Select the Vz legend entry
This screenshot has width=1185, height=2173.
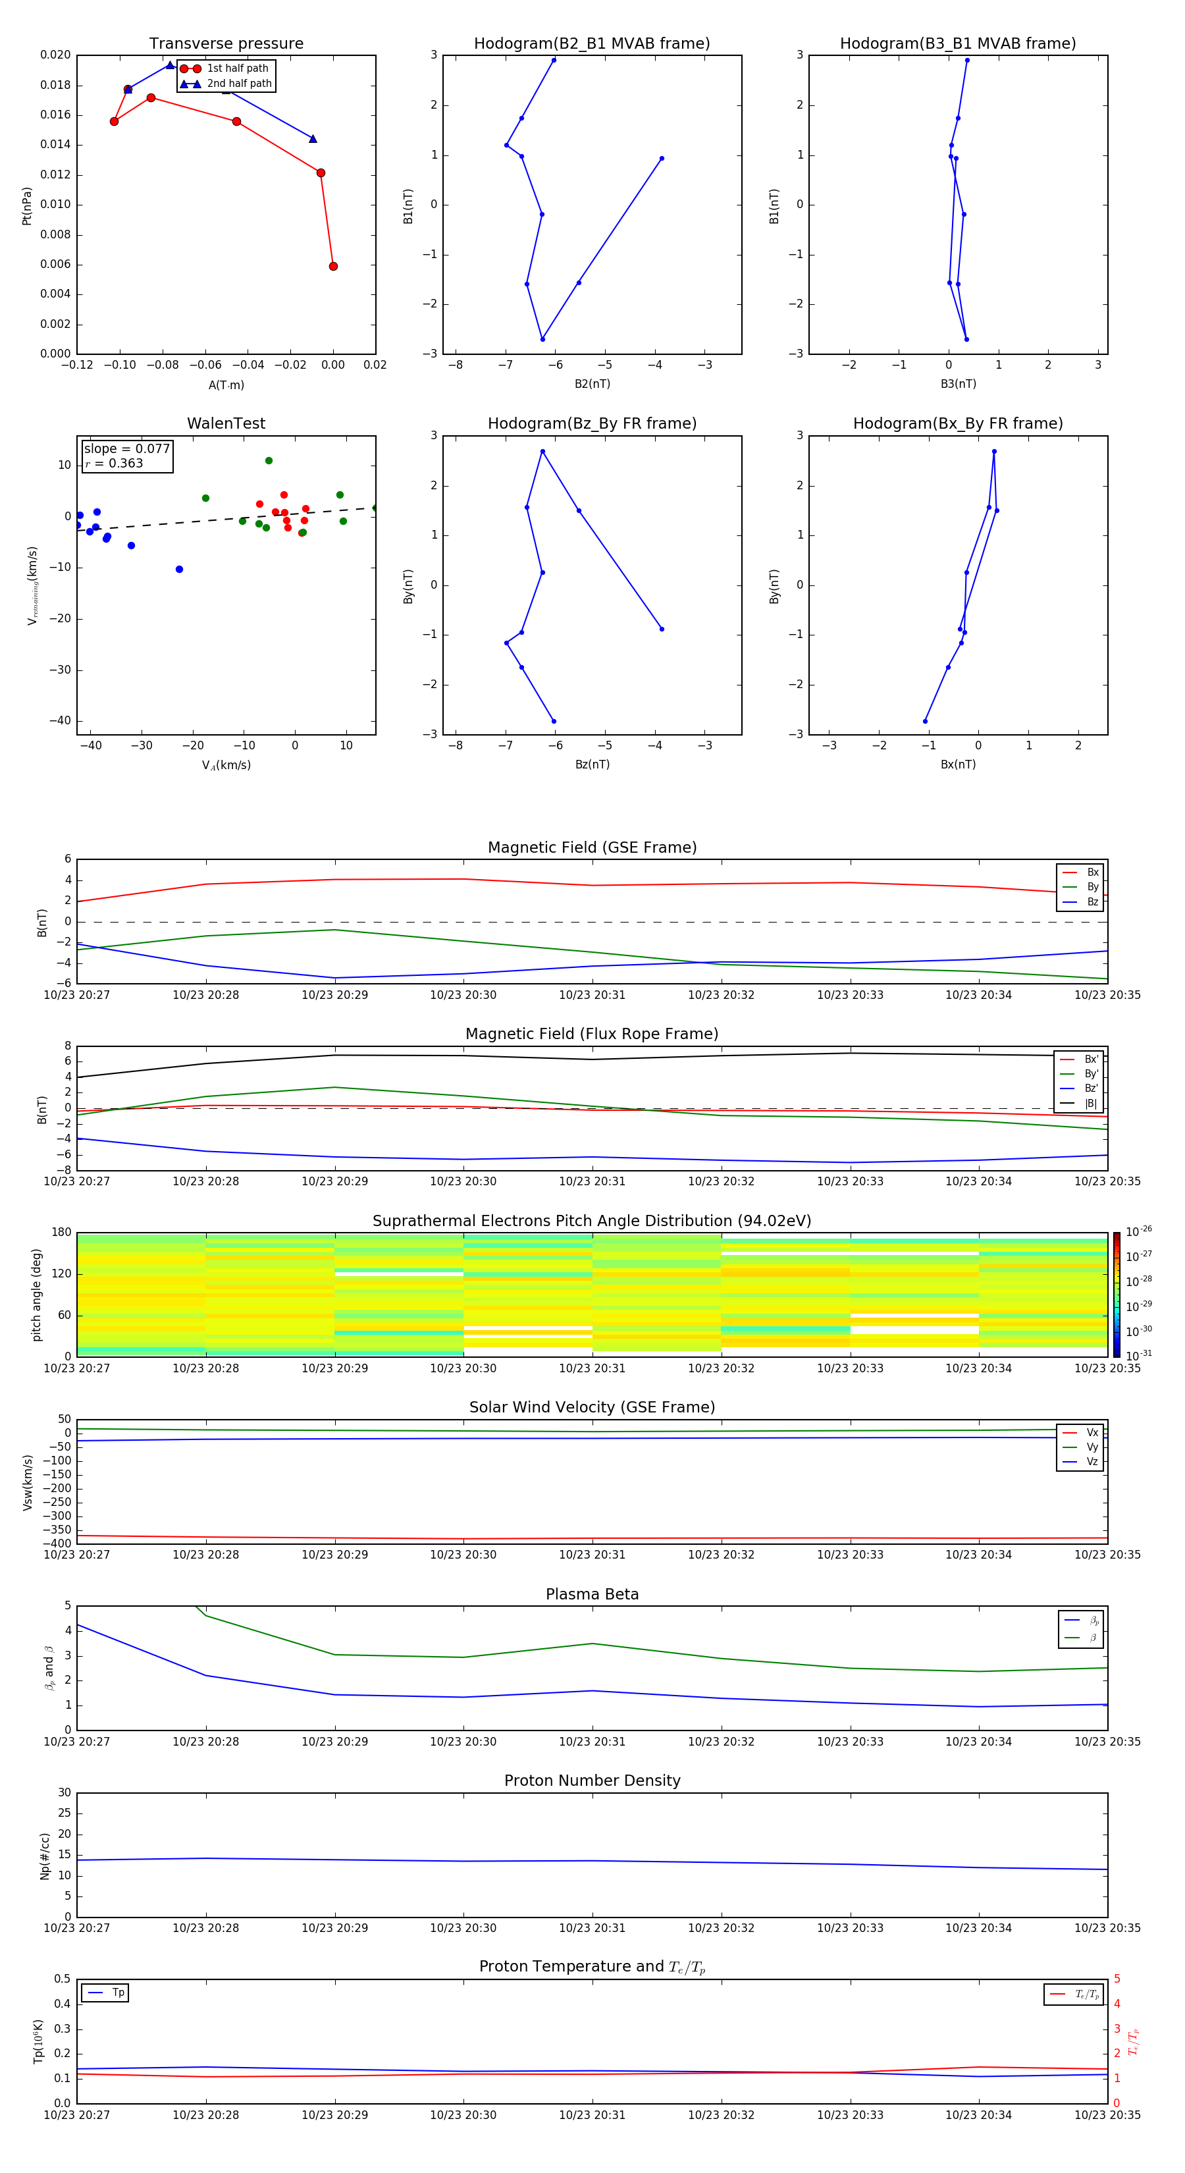click(x=1080, y=1462)
